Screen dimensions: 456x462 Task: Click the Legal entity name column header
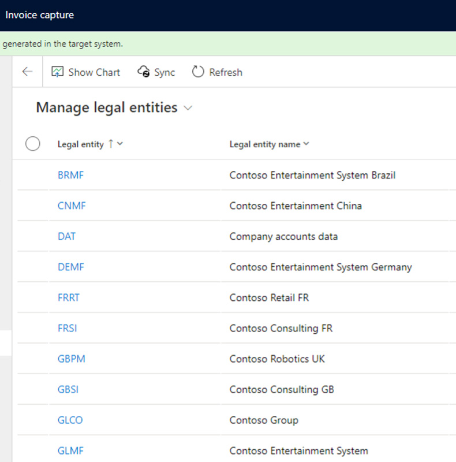click(265, 144)
